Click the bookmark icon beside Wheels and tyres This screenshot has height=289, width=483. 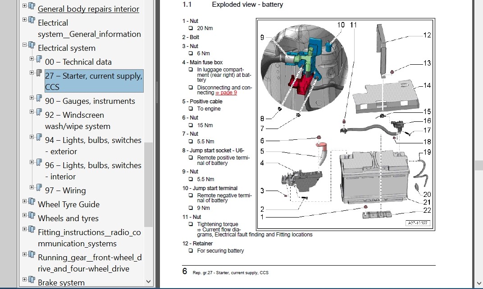32,215
